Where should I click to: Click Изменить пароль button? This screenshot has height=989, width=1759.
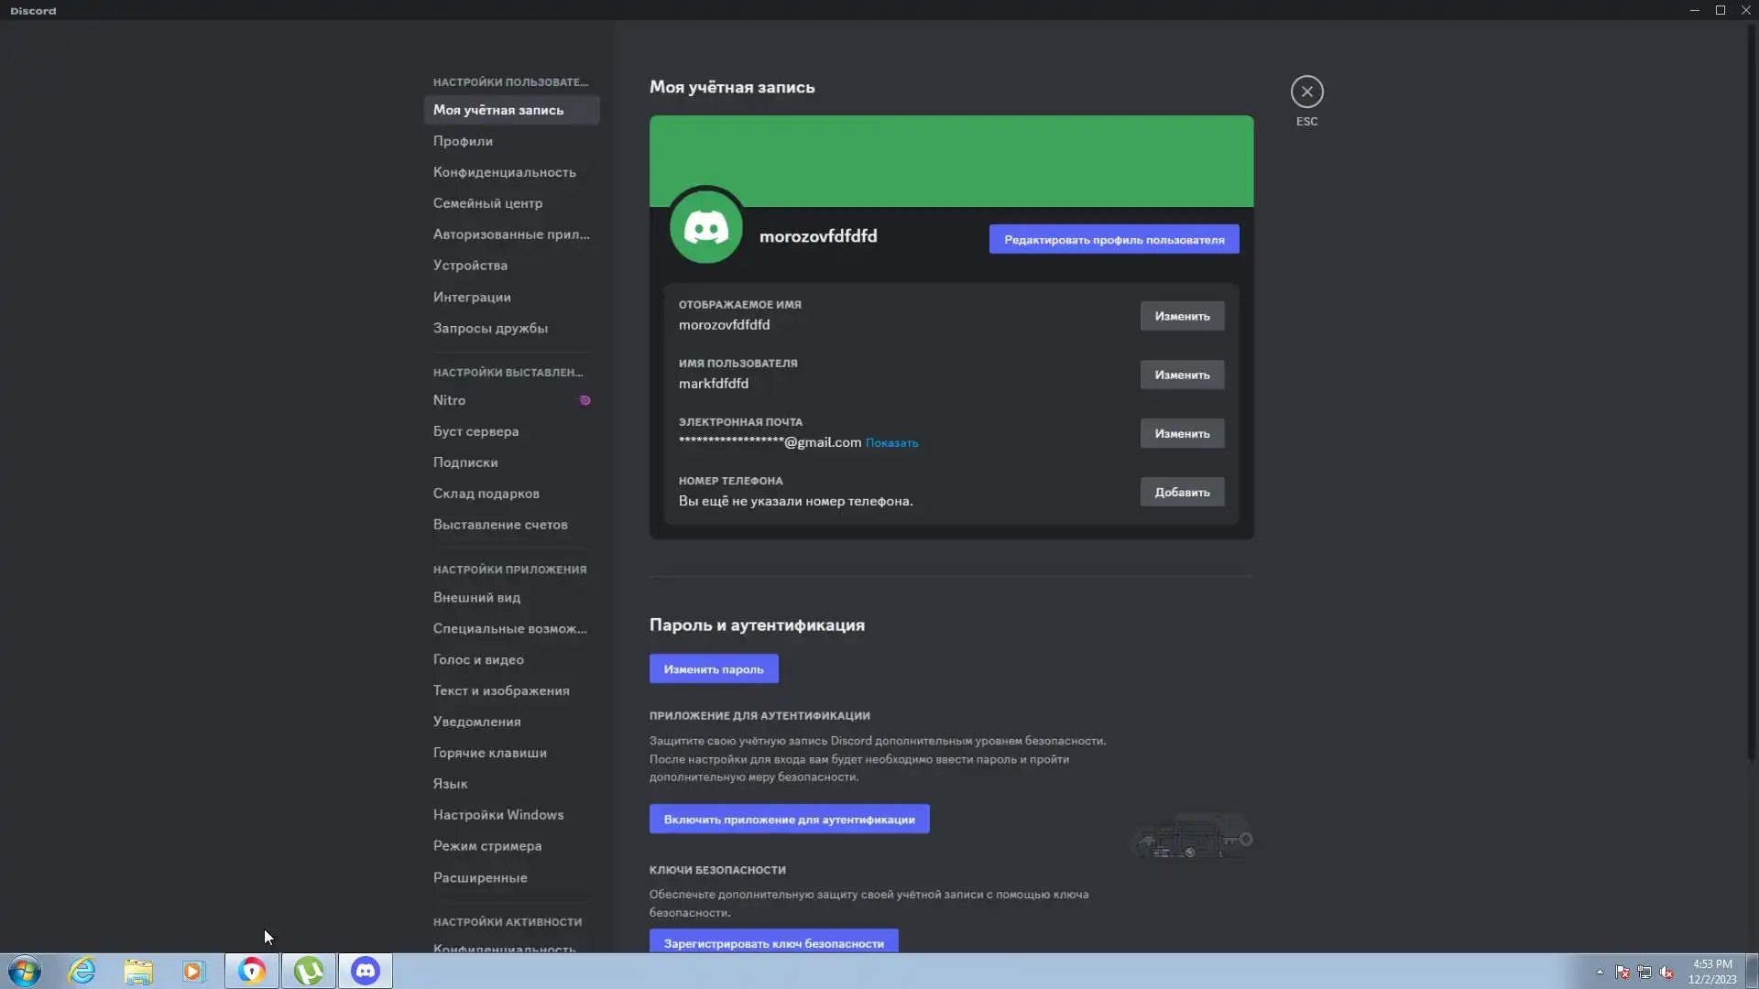coord(714,668)
